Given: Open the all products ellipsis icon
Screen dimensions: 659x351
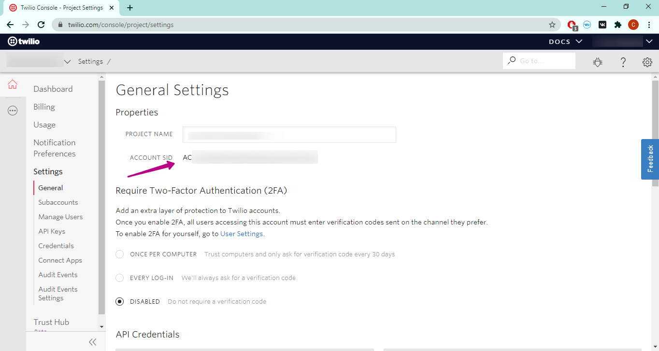Looking at the screenshot, I should click(x=13, y=111).
